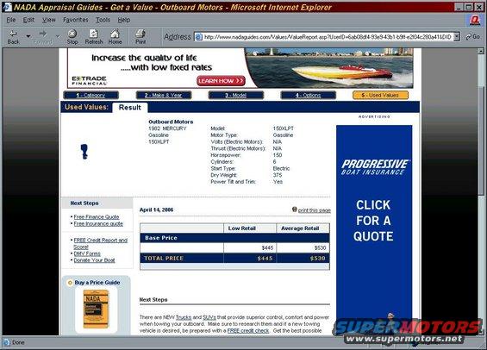The height and width of the screenshot is (350, 487).
Task: Click the print this page link
Action: 315,210
